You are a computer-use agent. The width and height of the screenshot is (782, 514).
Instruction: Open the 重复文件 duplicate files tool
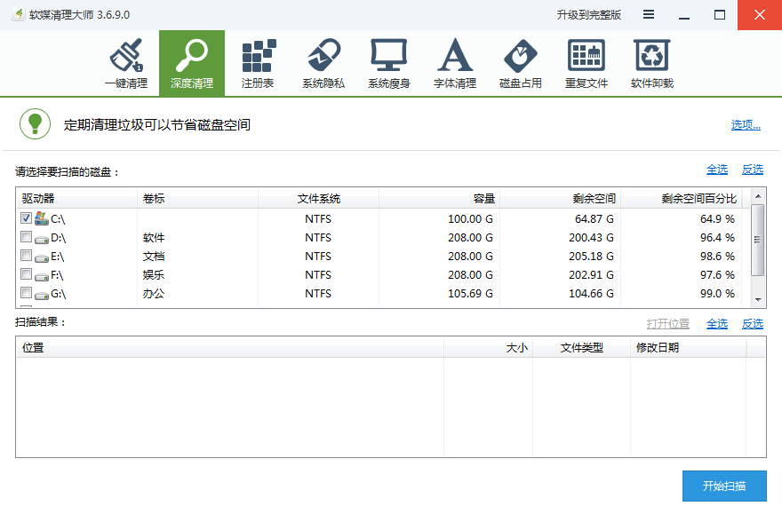coord(586,63)
